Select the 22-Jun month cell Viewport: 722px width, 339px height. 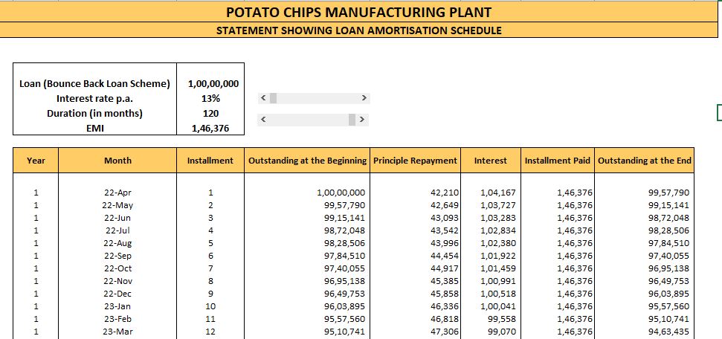pyautogui.click(x=117, y=218)
